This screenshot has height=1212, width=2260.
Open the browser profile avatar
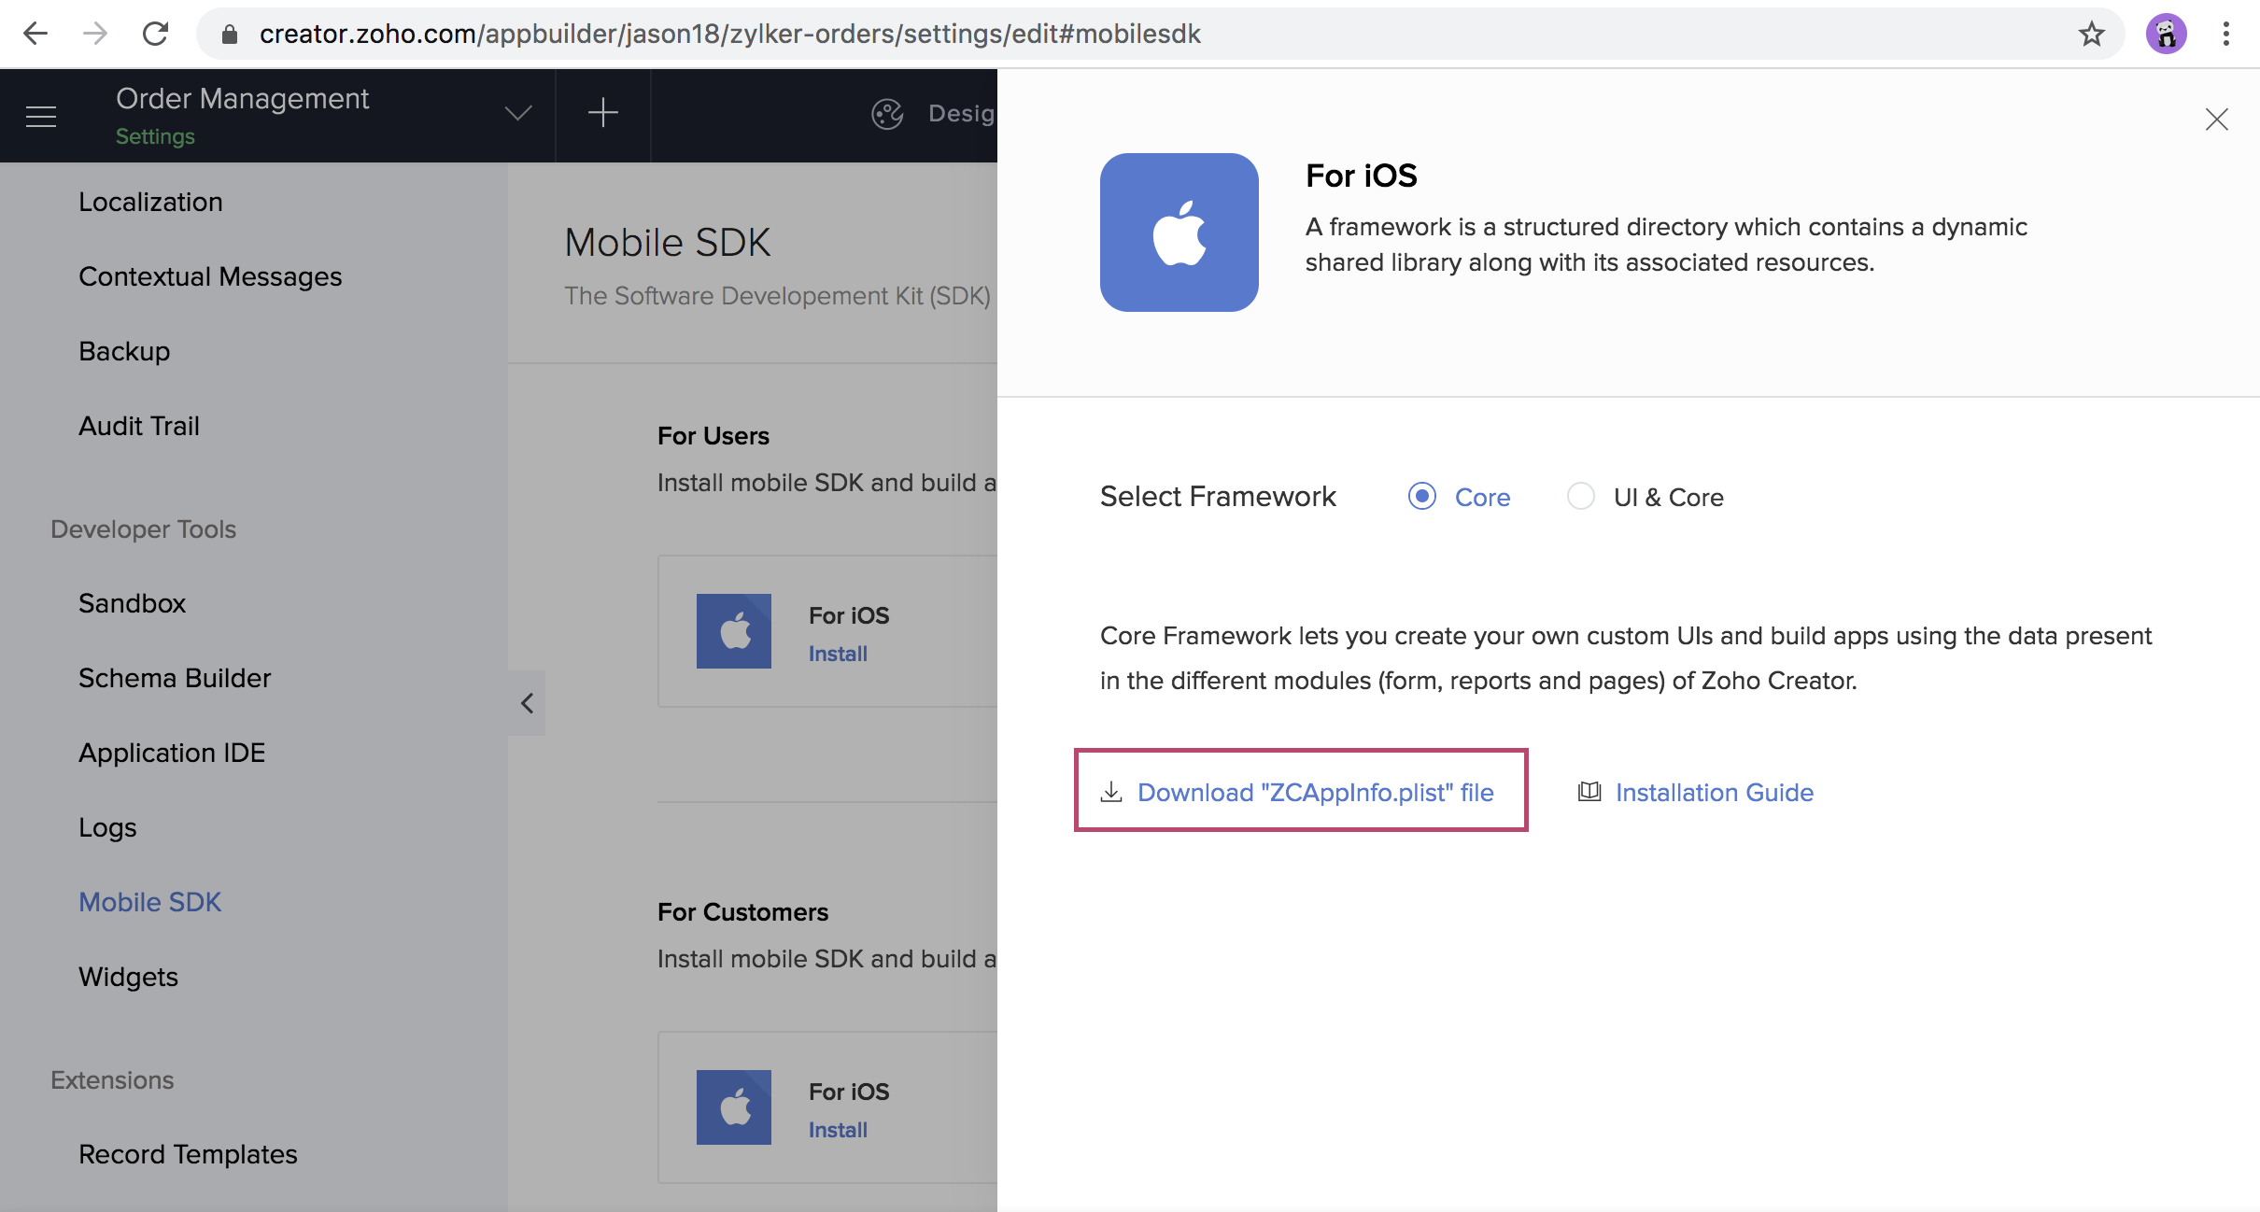pos(2167,34)
